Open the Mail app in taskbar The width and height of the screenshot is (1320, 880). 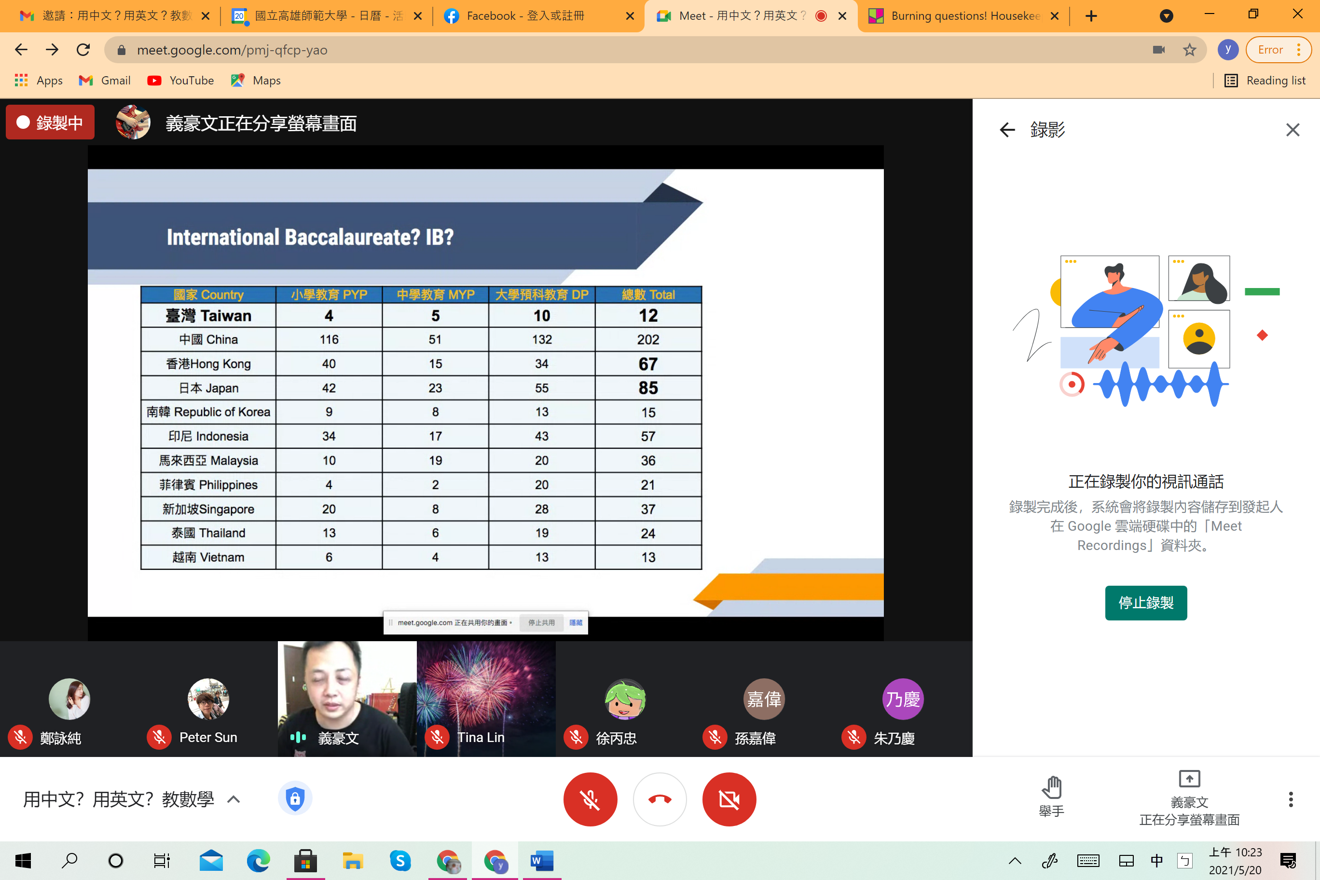click(211, 860)
